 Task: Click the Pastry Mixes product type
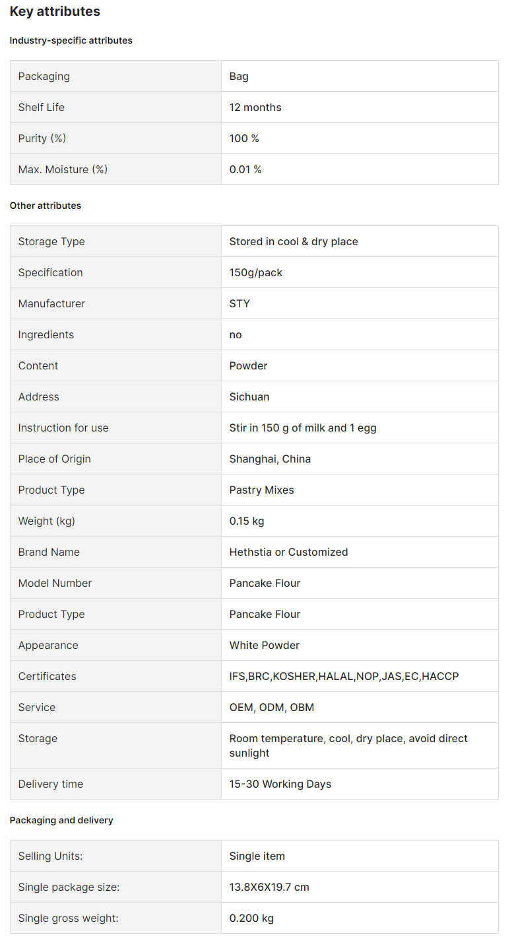coord(262,490)
